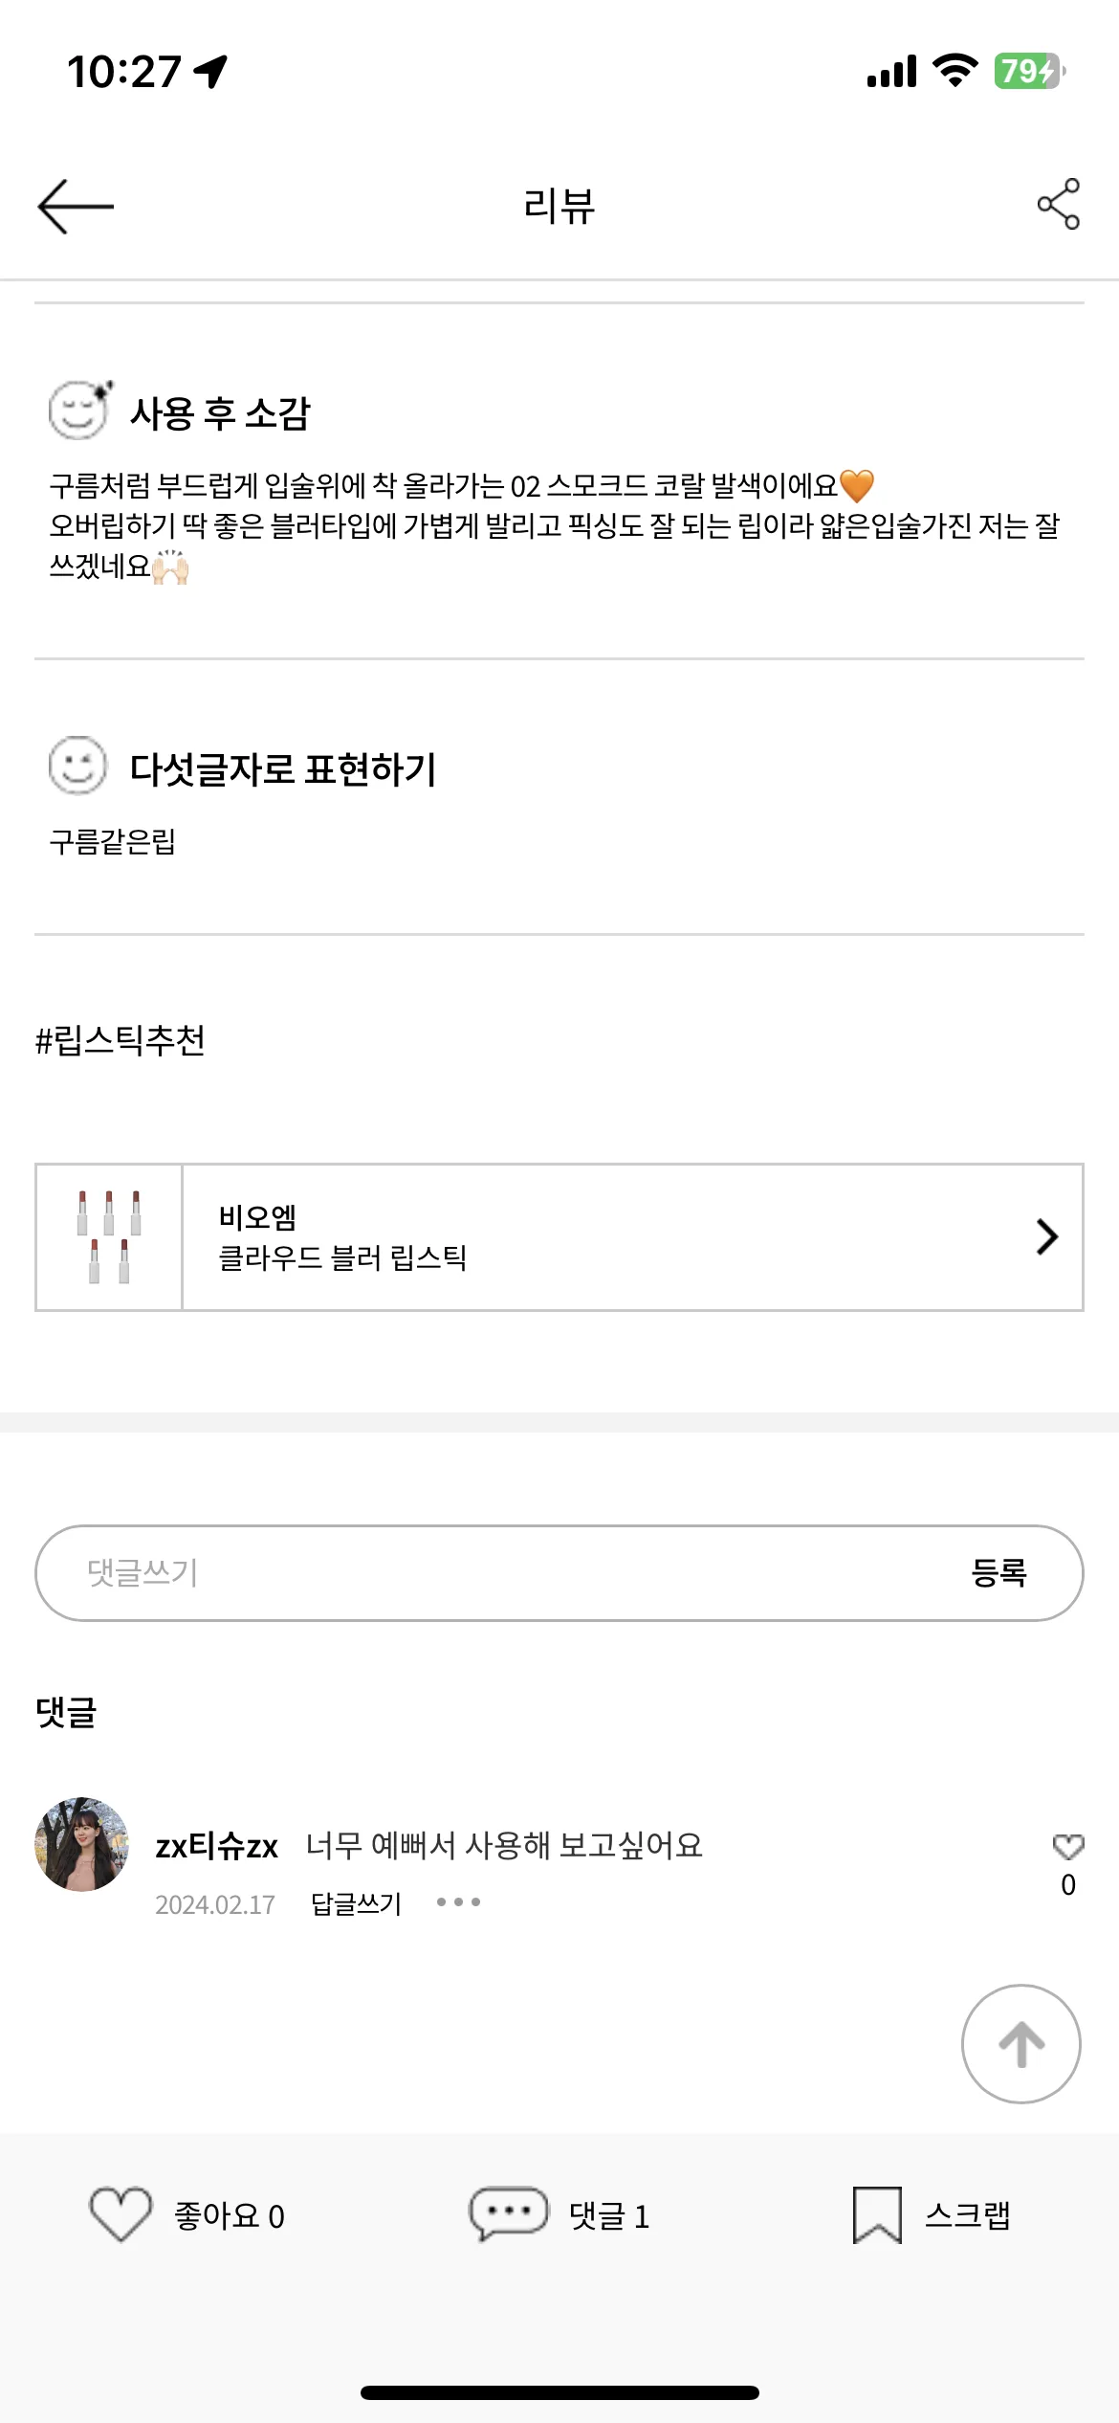Toggle the 스크랩 bookmark icon
This screenshot has width=1119, height=2423.
coord(877,2214)
